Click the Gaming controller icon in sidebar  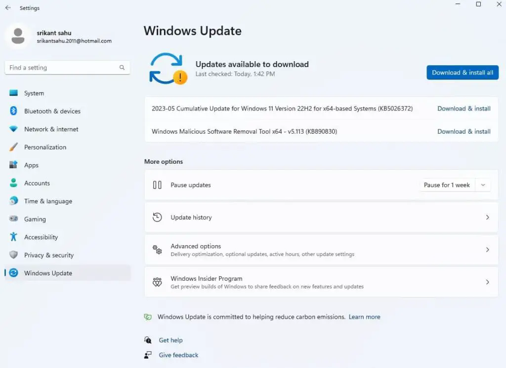(14, 219)
